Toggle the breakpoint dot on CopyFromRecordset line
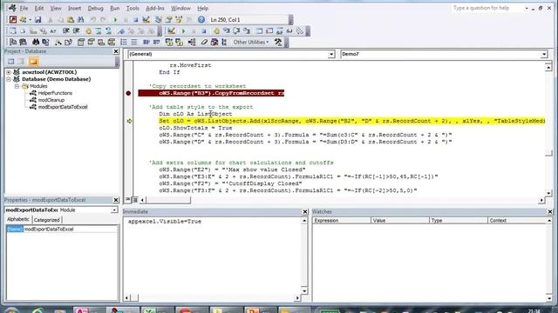 128,93
